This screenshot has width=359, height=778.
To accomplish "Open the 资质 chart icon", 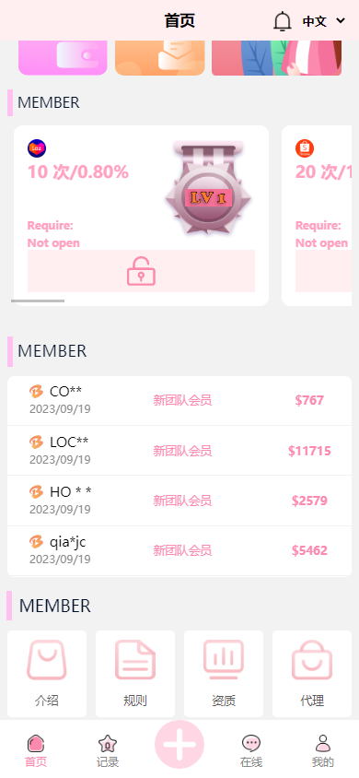I will click(x=224, y=660).
